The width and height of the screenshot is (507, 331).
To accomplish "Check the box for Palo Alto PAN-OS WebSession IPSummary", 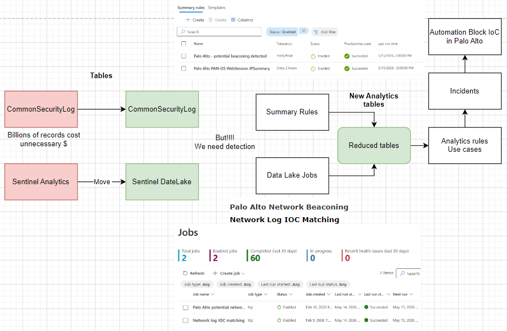I will click(x=184, y=69).
